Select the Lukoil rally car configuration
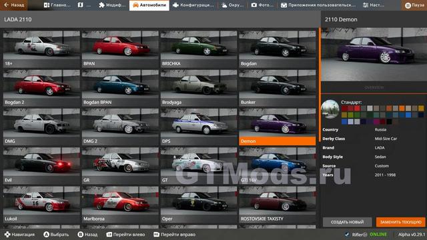This screenshot has height=240, width=427. coord(41,205)
